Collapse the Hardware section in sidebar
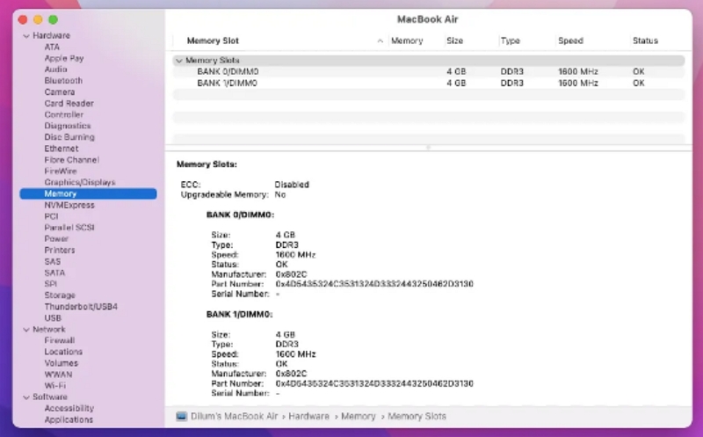Image resolution: width=703 pixels, height=437 pixels. tap(26, 36)
